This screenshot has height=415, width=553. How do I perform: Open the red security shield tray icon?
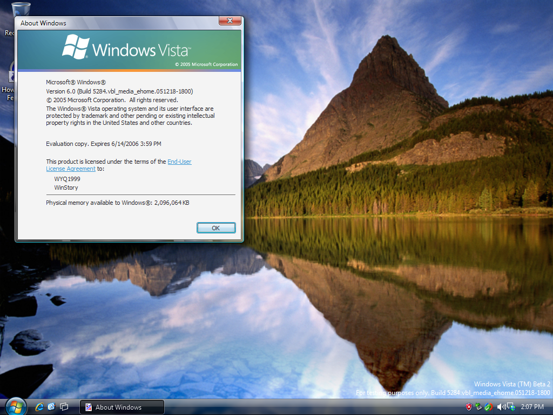click(x=469, y=407)
